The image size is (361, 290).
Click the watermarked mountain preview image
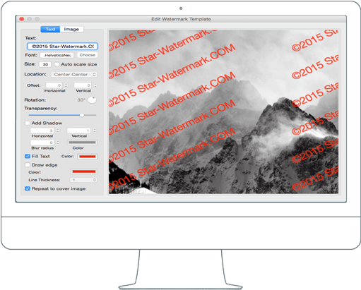point(223,112)
